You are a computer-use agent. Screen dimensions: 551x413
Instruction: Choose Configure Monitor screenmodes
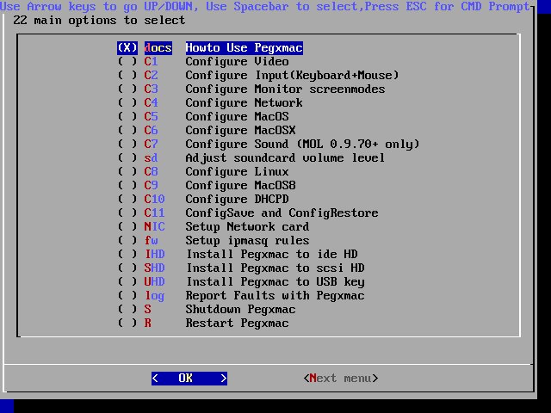coord(285,89)
